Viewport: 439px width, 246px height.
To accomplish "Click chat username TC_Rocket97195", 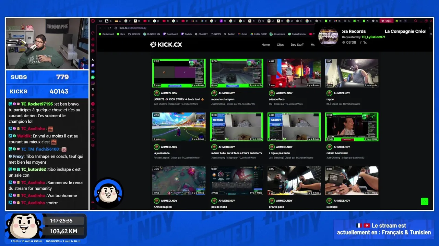I will (x=37, y=104).
